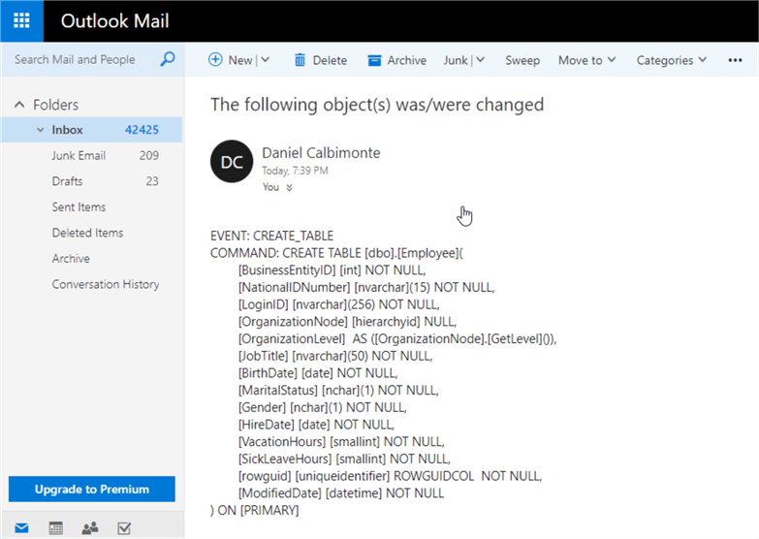759x539 pixels.
Task: Open the Calendar module icon
Action: click(x=55, y=528)
